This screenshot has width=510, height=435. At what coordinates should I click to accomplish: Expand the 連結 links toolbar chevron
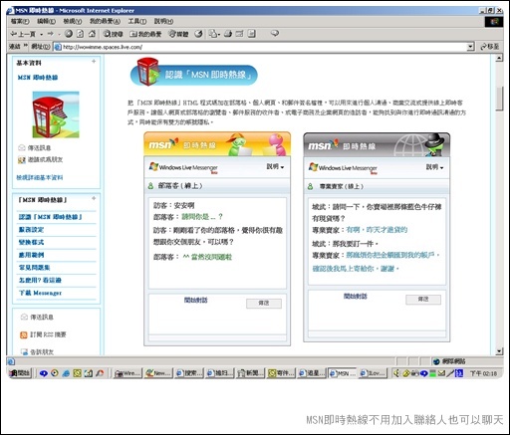coord(26,46)
